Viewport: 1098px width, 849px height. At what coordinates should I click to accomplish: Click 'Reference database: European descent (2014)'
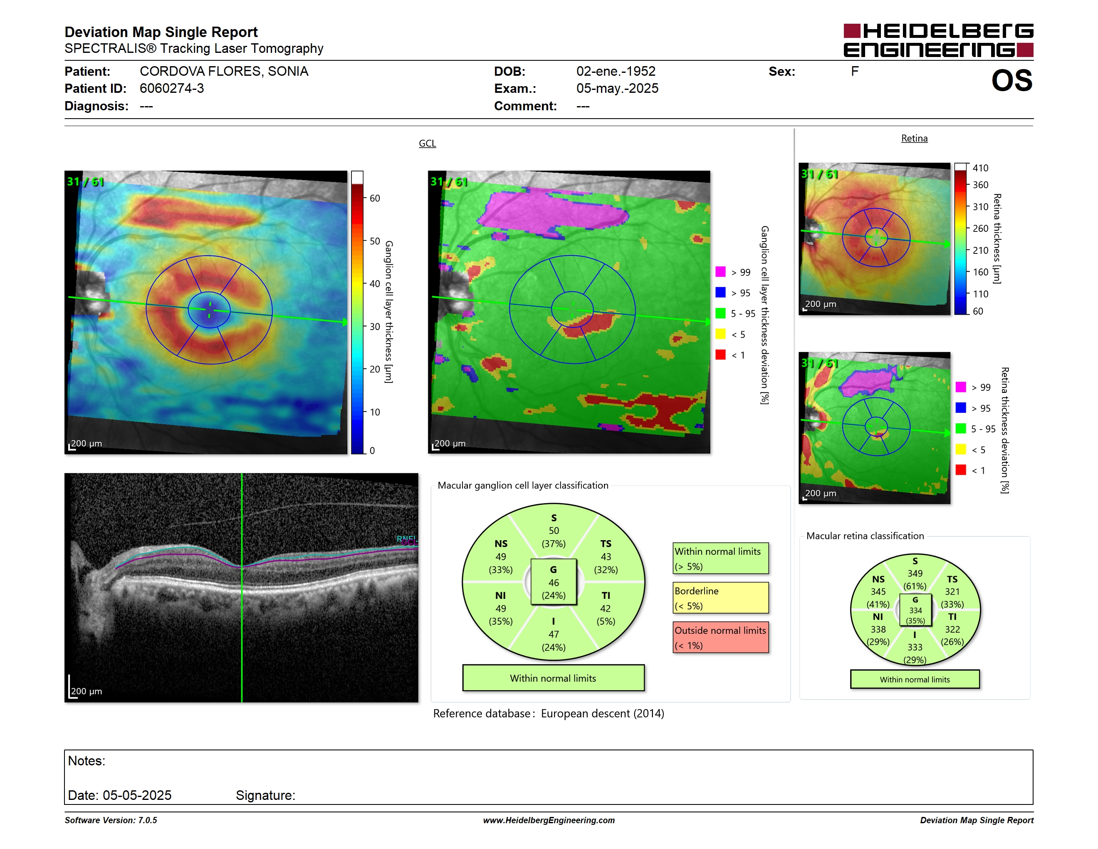point(549,714)
